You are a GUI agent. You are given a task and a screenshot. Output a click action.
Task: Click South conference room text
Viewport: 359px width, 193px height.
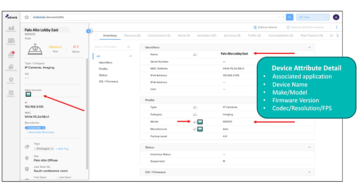pyautogui.click(x=51, y=171)
